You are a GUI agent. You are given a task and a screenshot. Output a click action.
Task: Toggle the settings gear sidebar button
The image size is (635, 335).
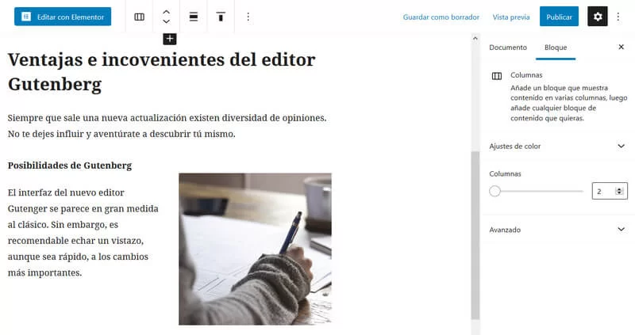[x=598, y=17]
